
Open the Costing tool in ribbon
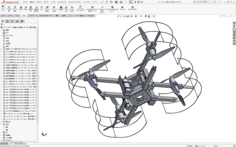[x=122, y=8]
